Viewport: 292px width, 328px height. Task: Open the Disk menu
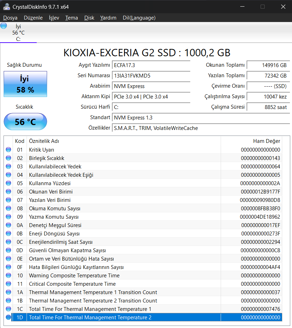pos(89,18)
